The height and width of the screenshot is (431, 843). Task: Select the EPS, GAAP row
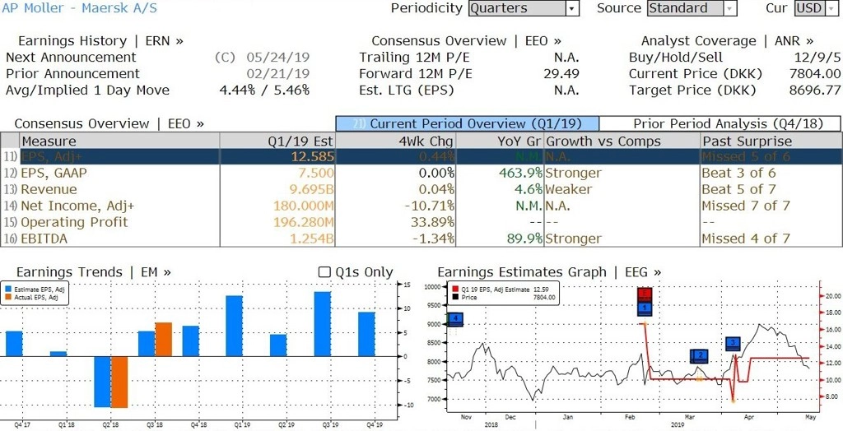click(421, 173)
